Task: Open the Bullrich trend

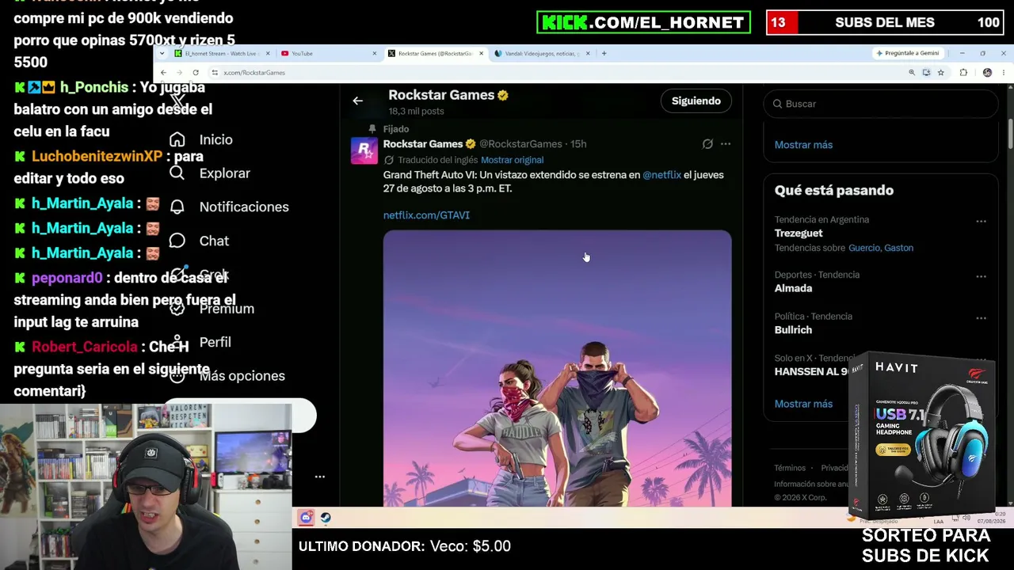Action: coord(793,330)
